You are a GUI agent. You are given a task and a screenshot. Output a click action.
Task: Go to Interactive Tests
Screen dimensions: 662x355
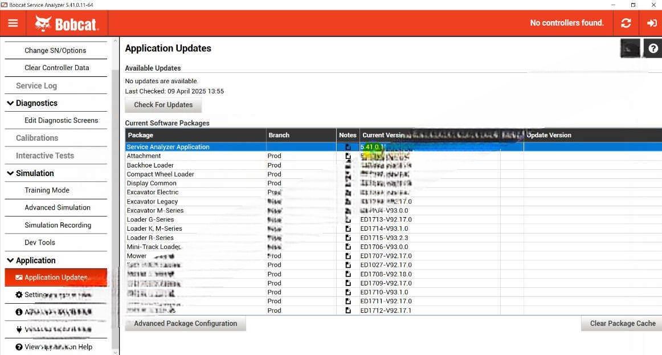[45, 156]
